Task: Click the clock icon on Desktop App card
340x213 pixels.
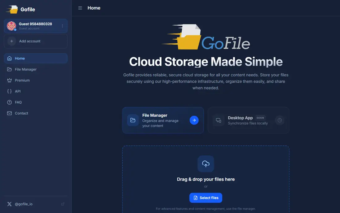Action: pos(280,120)
